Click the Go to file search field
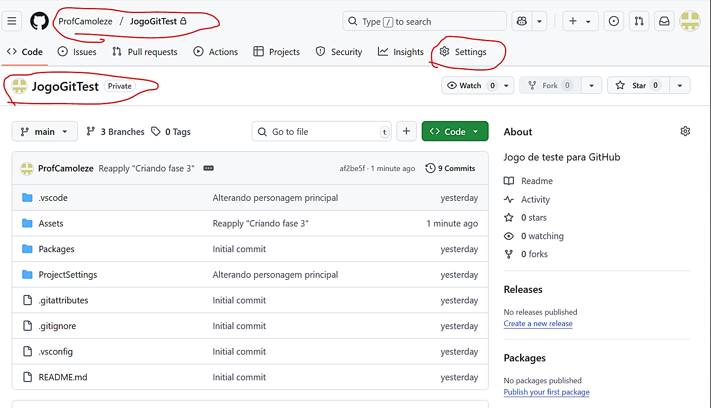Image resolution: width=711 pixels, height=408 pixels. [x=322, y=132]
